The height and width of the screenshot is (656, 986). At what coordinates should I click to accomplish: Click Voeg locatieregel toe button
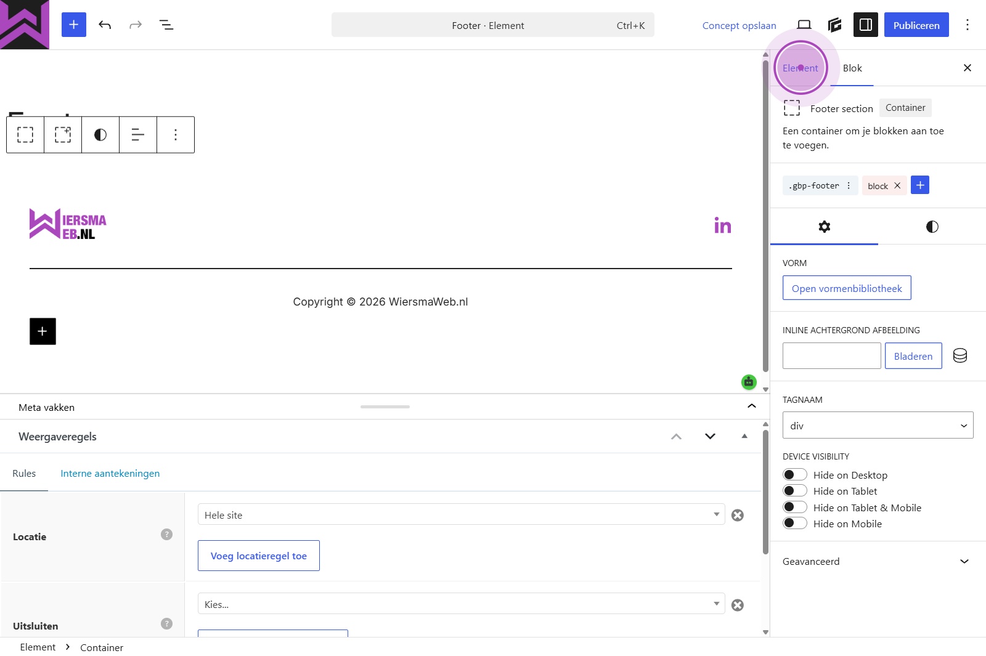[x=259, y=556]
